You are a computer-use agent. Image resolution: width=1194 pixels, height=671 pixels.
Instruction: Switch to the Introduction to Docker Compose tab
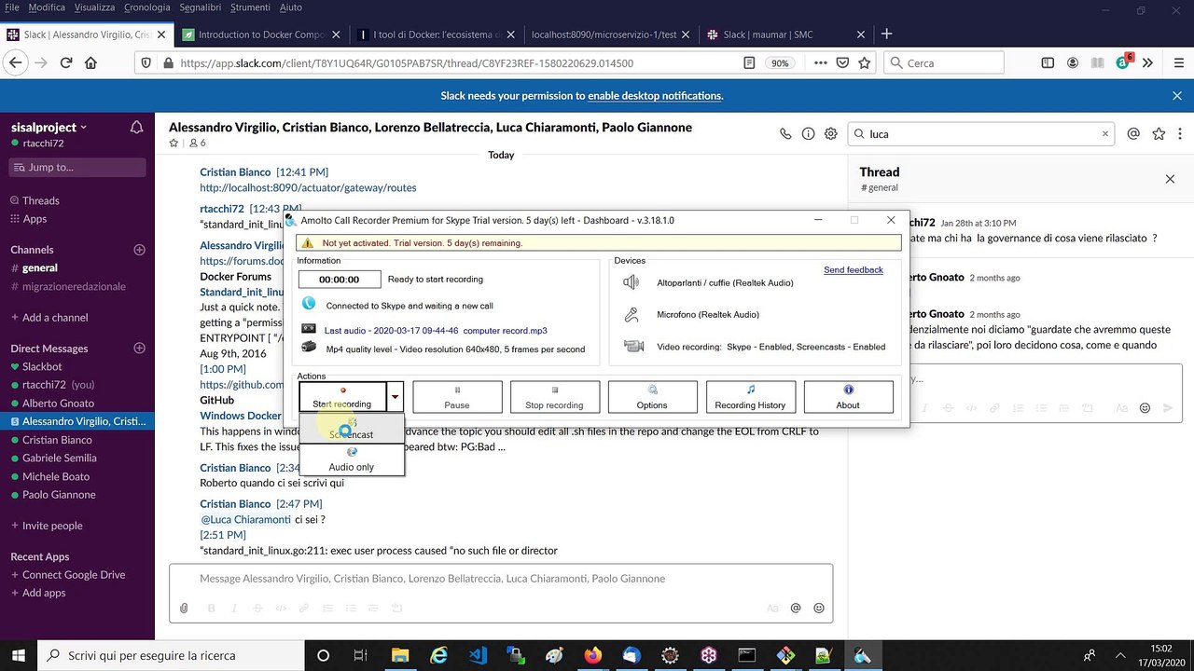click(x=261, y=34)
